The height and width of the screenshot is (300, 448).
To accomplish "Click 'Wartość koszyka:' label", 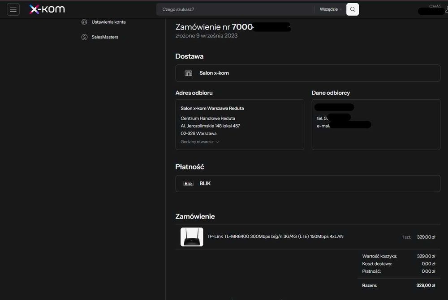I will [379, 256].
